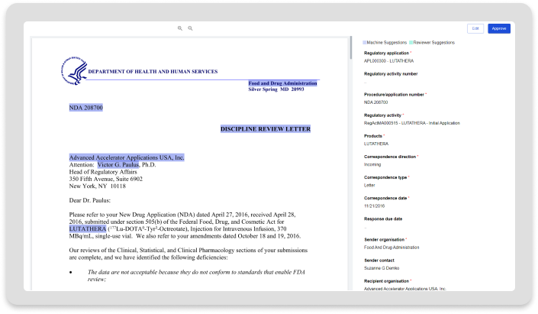Click highlighted DISCIPLINE REVIEW LETTER heading
The height and width of the screenshot is (314, 538).
(265, 129)
